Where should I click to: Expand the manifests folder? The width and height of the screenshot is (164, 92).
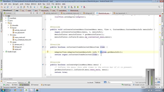tap(6, 18)
